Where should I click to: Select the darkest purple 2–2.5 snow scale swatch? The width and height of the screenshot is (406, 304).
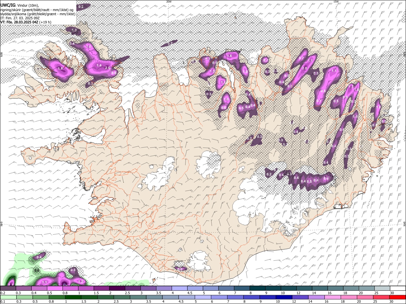[117, 288]
